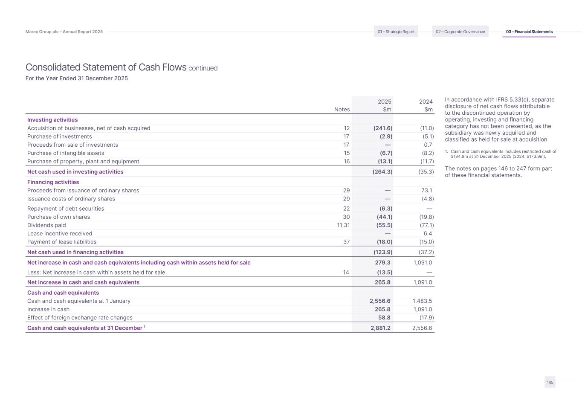The image size is (582, 412).
Task: Click the Net cash used in investing activities row
Action: click(x=75, y=172)
